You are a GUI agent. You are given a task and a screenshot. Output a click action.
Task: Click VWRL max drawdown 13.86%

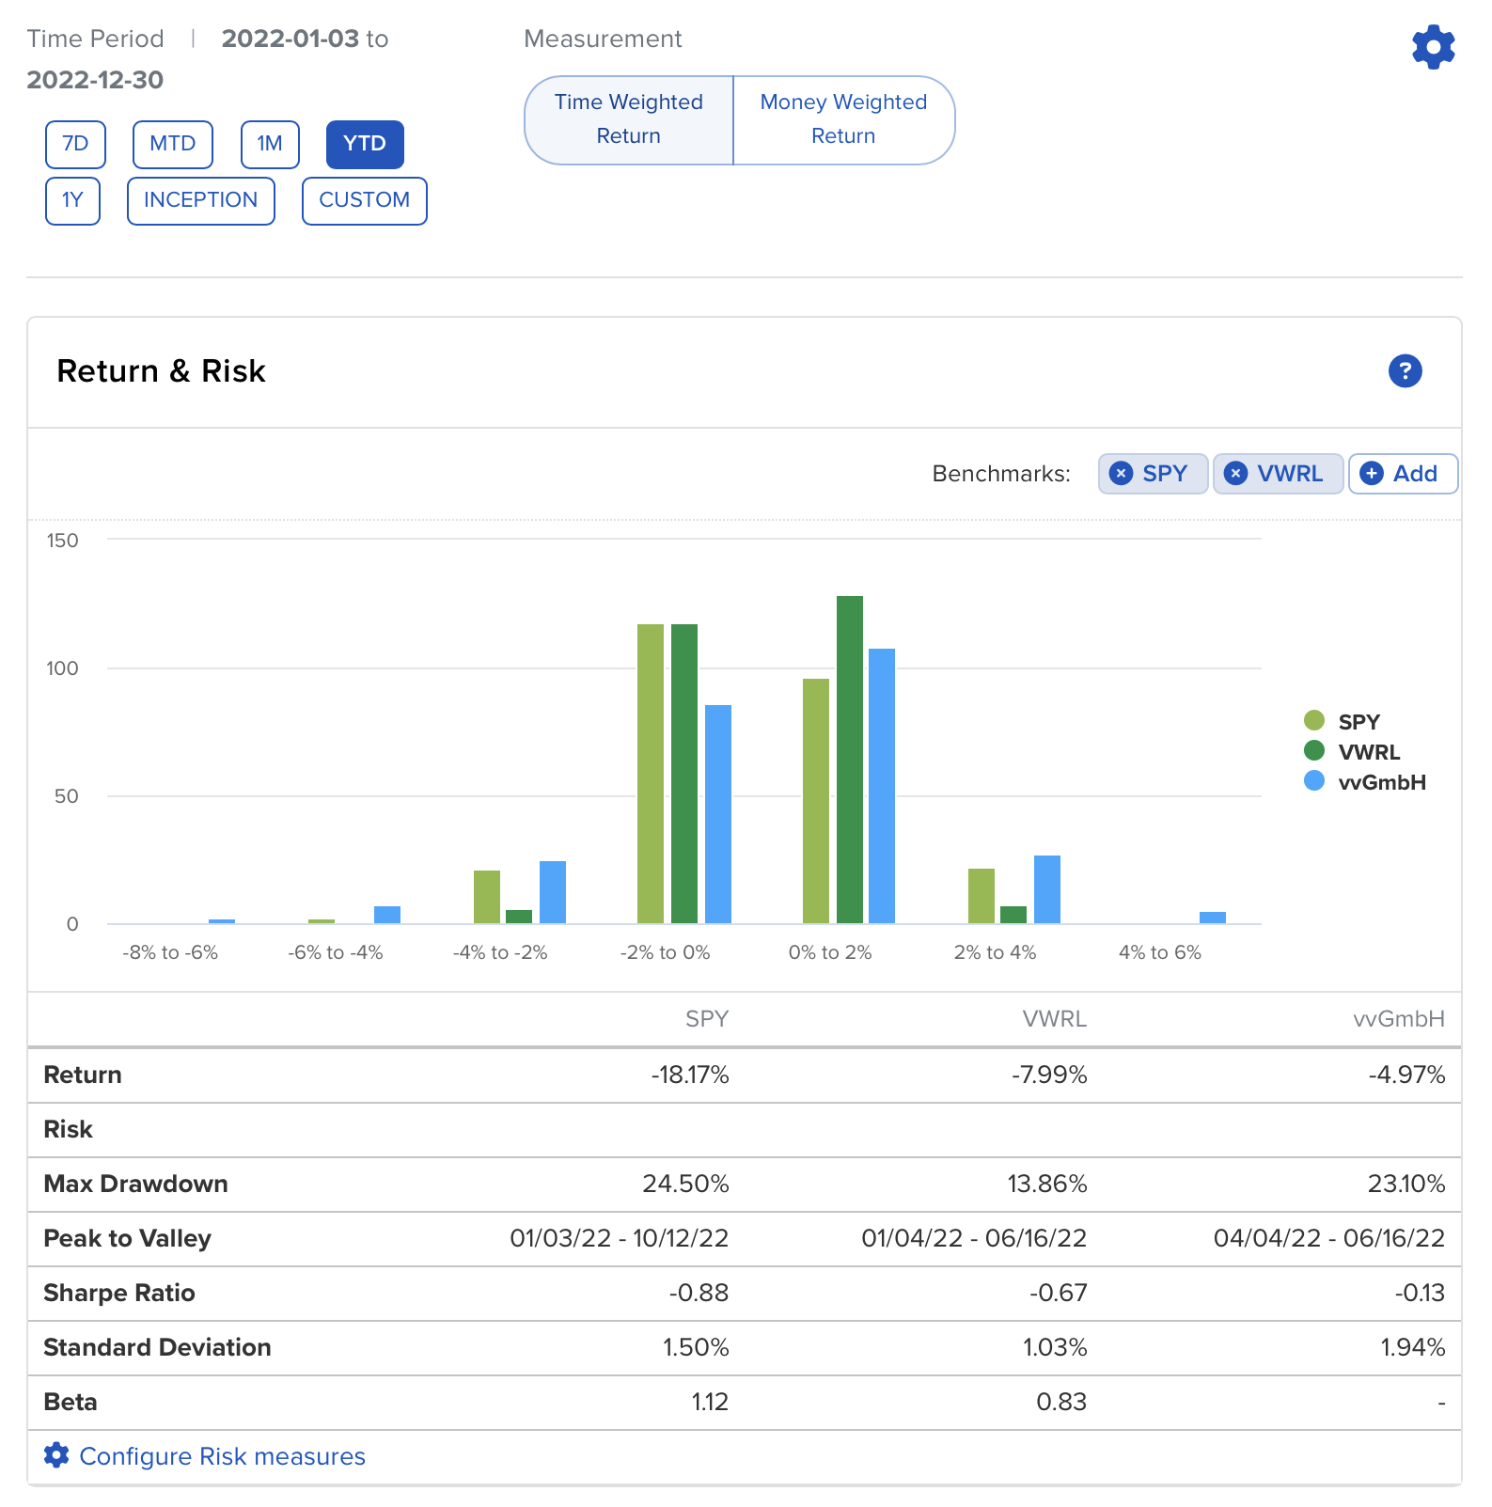point(1047,1184)
